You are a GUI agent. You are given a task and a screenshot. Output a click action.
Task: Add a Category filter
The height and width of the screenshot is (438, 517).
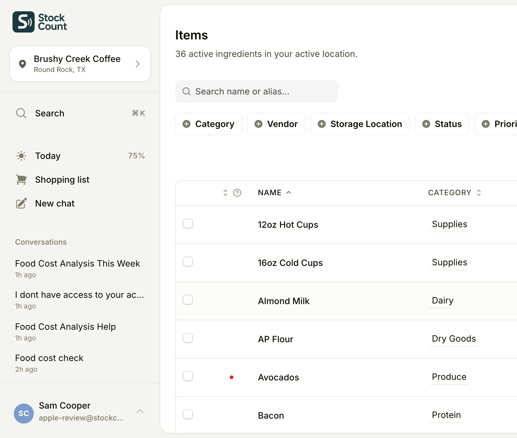[x=209, y=124]
